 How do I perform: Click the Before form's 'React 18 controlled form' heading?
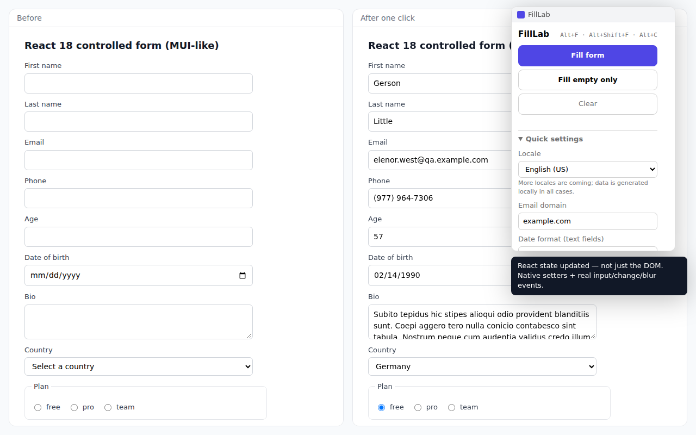(x=122, y=46)
